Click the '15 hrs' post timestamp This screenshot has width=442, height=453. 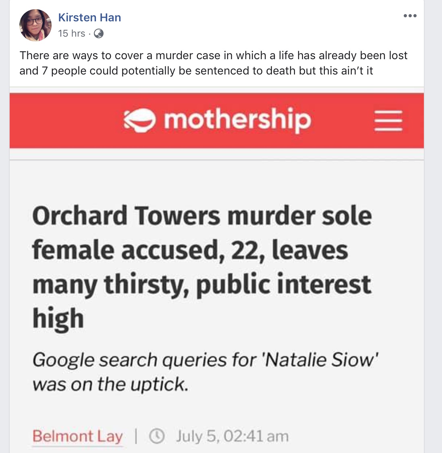[71, 33]
